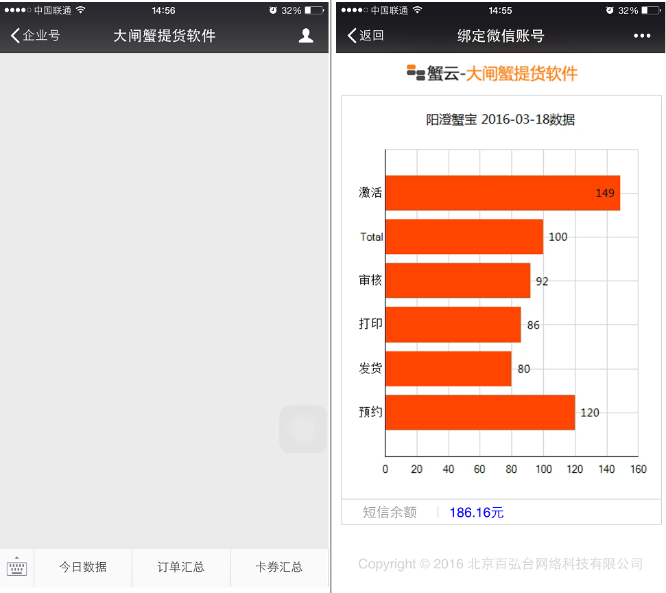Image resolution: width=666 pixels, height=593 pixels.
Task: Select the 打印 bar showing 86
Action: [x=453, y=325]
